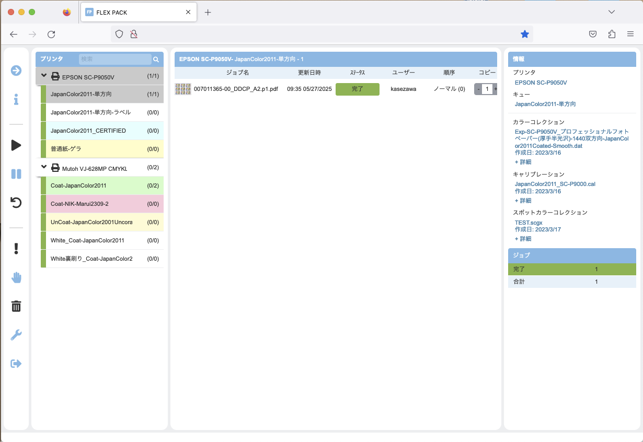Open the JapanColor2011_SC-P9000.cal link

[x=555, y=184]
